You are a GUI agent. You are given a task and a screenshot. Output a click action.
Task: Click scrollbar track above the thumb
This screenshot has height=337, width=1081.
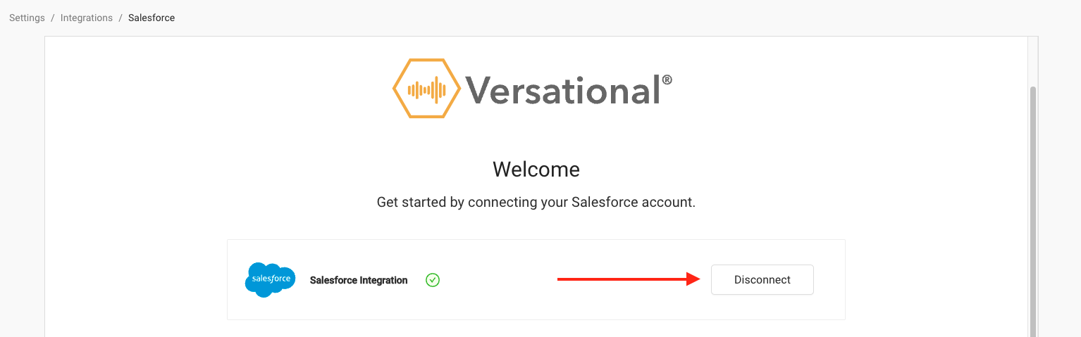coord(1033,62)
